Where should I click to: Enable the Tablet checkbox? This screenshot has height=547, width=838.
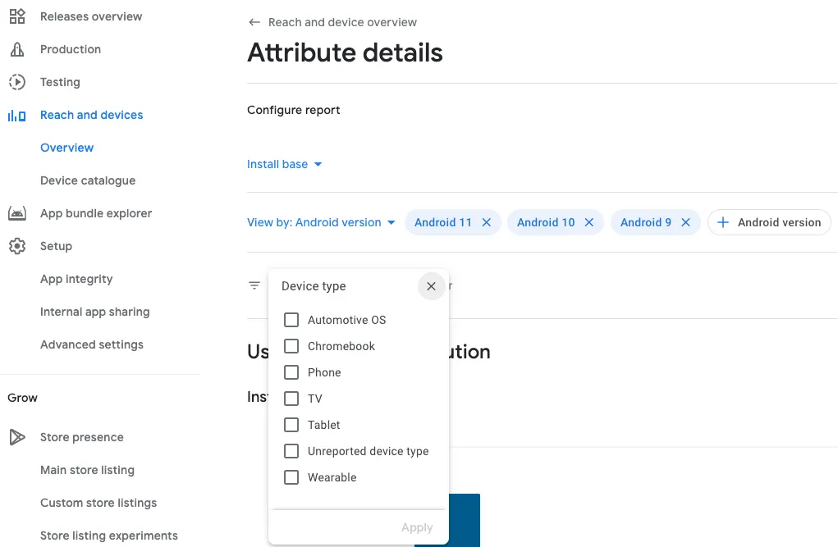point(291,425)
